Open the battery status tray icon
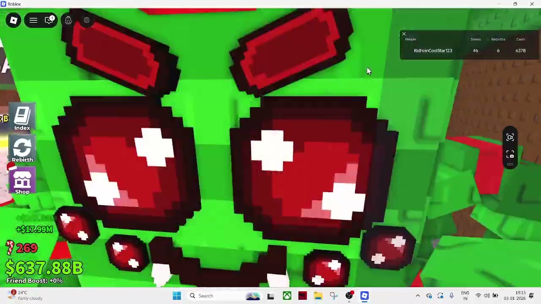The height and width of the screenshot is (304, 541). click(495, 296)
